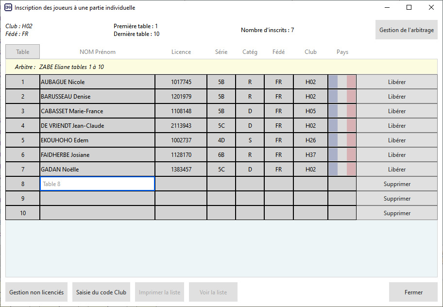Click the French flag in Nicole AUBAGUE's row
Viewport: 443px width, 307px height.
tap(342, 82)
